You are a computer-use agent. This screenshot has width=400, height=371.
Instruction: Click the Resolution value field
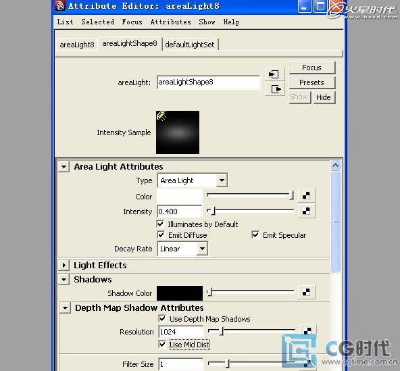tap(181, 332)
